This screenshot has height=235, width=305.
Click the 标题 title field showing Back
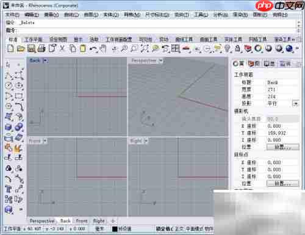point(282,82)
